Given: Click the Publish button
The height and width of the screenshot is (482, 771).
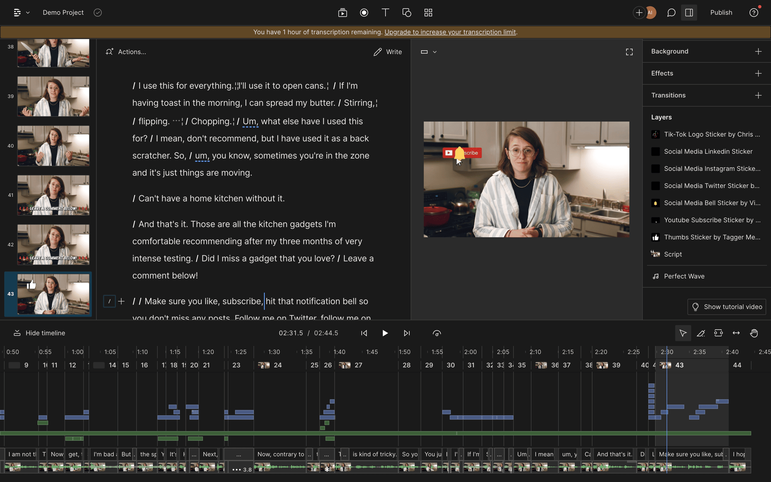Looking at the screenshot, I should [721, 12].
